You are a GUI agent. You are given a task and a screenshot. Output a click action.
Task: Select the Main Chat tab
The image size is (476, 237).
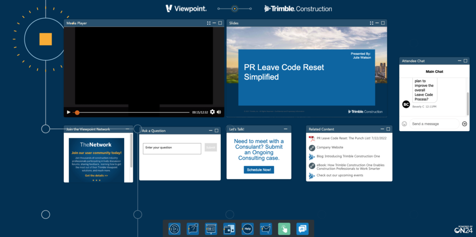point(434,72)
